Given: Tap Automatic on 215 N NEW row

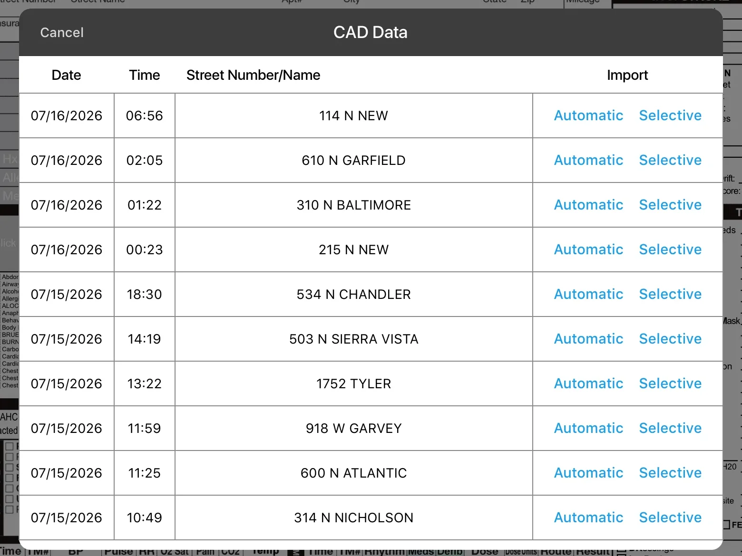Looking at the screenshot, I should click(x=588, y=249).
